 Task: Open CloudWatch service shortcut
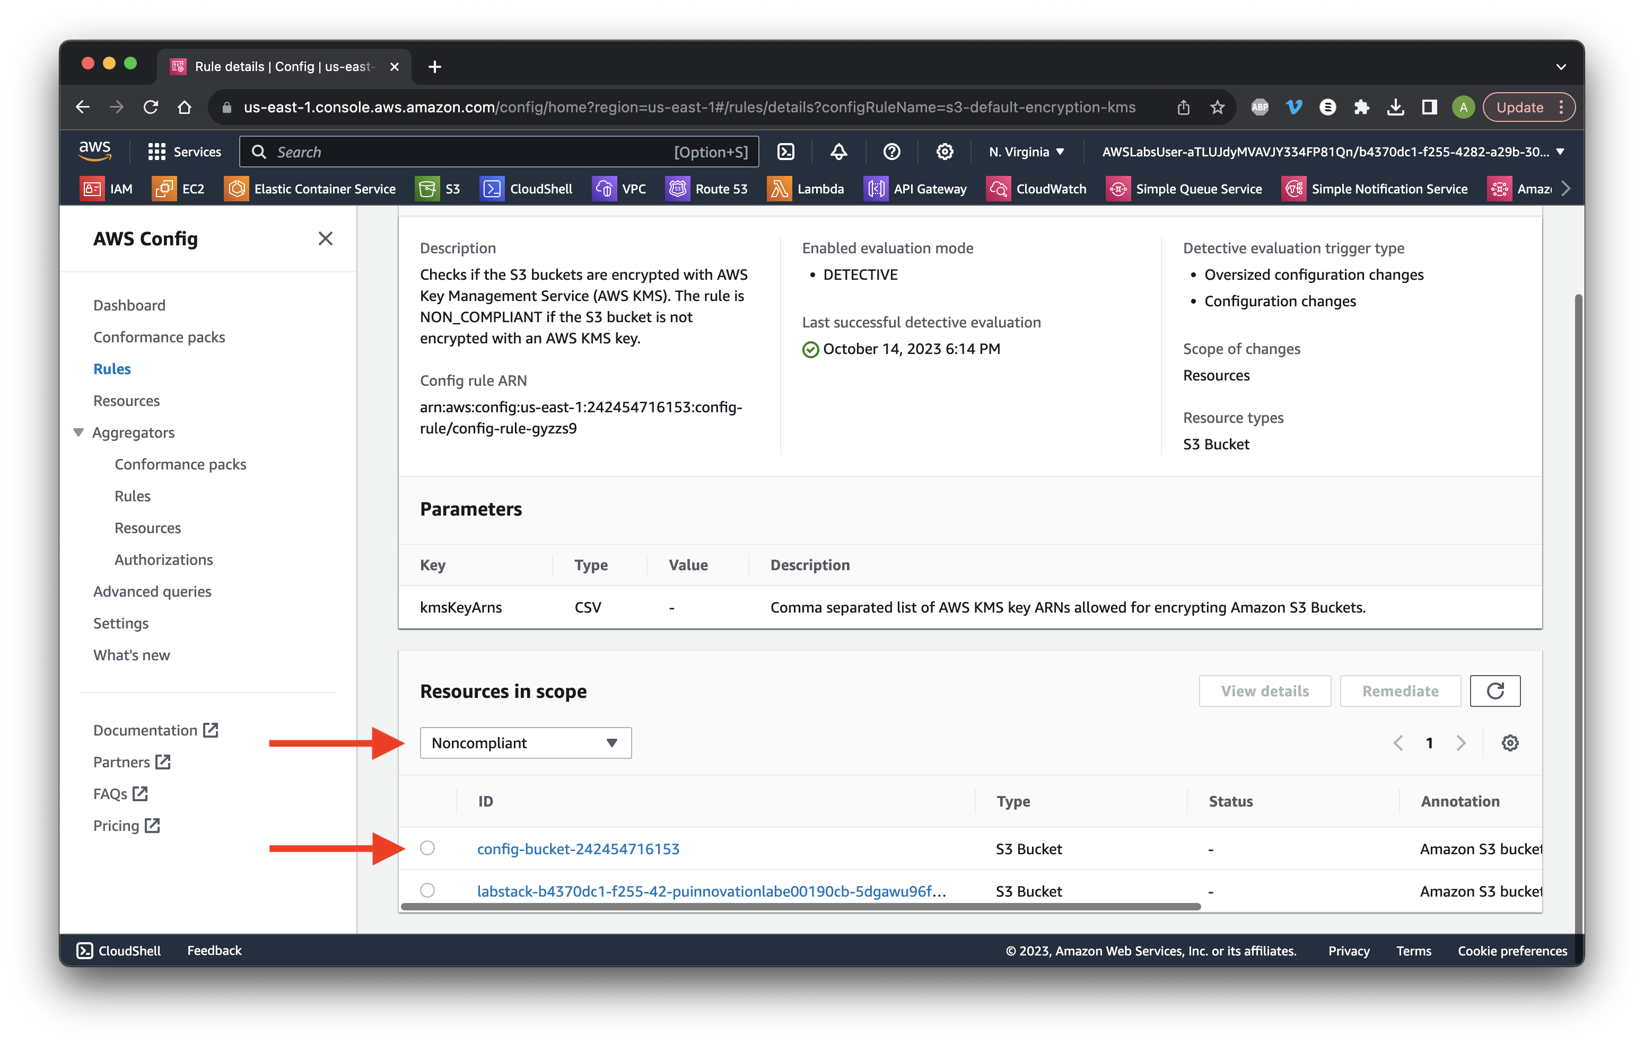tap(1036, 189)
